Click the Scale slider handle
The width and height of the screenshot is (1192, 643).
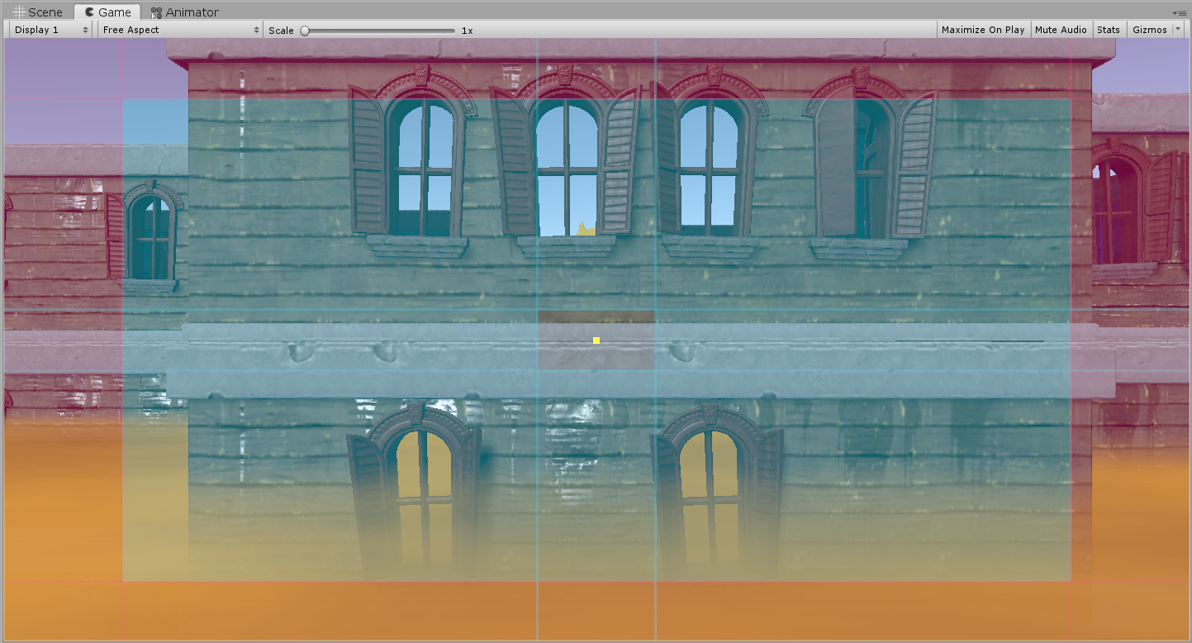305,31
